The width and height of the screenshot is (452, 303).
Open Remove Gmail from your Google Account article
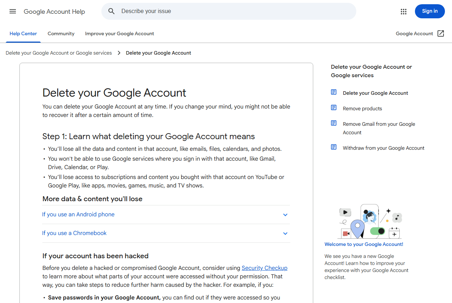pos(379,128)
